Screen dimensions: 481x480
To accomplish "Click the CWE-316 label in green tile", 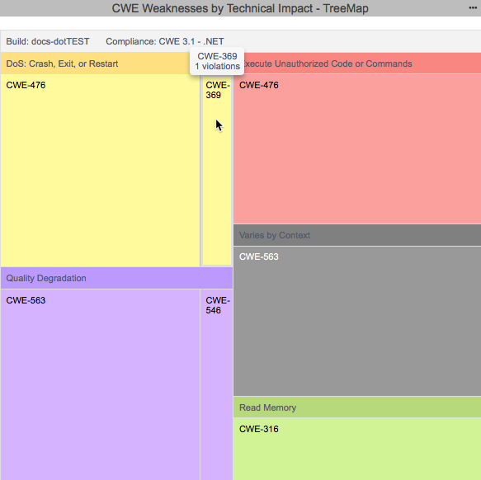I will (259, 429).
